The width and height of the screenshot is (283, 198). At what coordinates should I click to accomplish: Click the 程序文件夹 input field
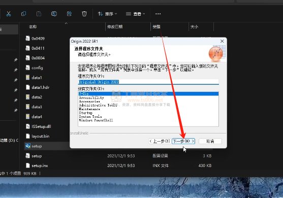(x=148, y=82)
